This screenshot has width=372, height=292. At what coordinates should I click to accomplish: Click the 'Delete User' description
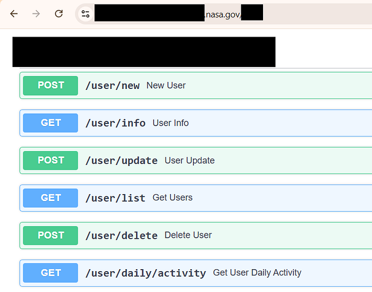coord(188,235)
